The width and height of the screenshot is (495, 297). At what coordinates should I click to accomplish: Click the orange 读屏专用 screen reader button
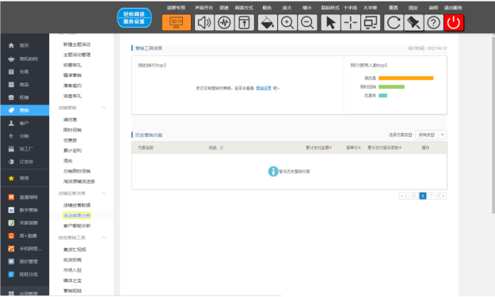point(177,22)
